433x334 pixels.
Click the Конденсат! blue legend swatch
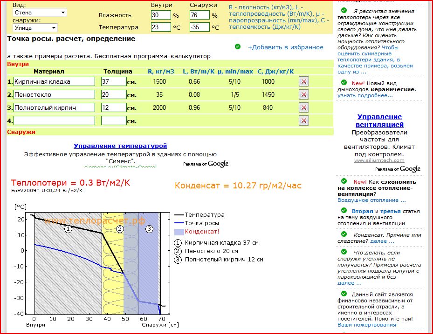click(179, 232)
